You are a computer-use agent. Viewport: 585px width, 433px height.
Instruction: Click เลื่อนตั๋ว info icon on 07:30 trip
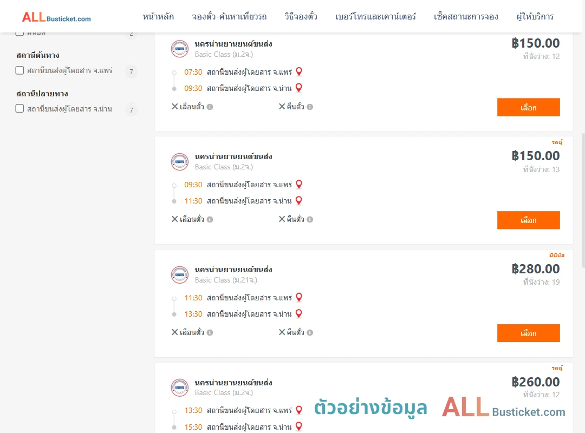click(x=210, y=107)
